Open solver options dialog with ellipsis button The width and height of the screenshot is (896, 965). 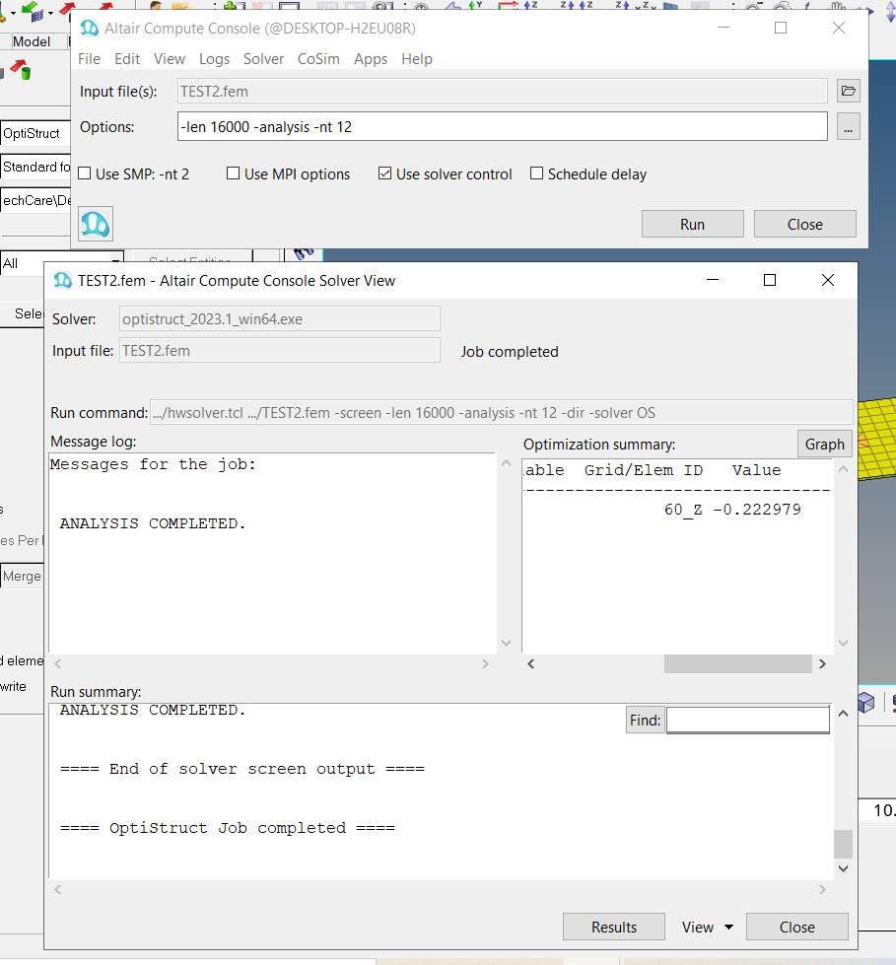pos(848,127)
